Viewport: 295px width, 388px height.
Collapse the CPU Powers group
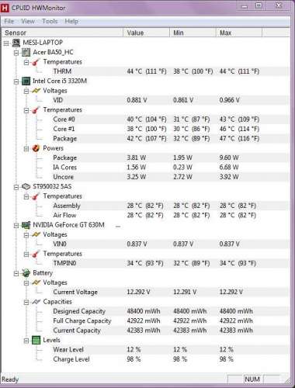click(x=26, y=149)
